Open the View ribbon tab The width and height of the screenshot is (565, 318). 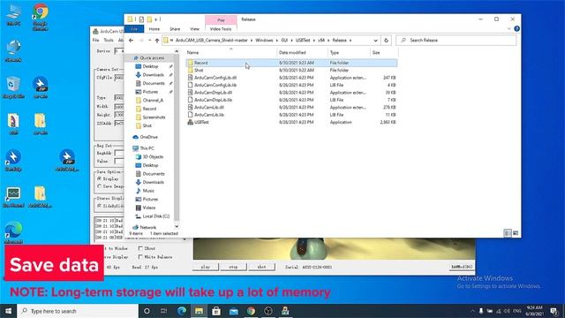pos(194,29)
